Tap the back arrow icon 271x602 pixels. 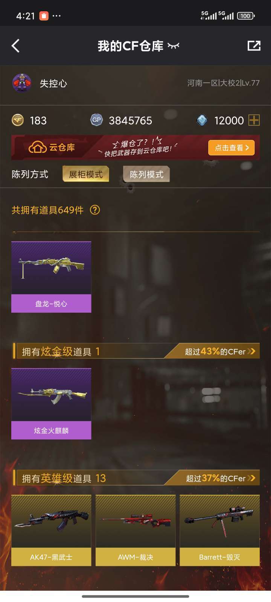(15, 46)
